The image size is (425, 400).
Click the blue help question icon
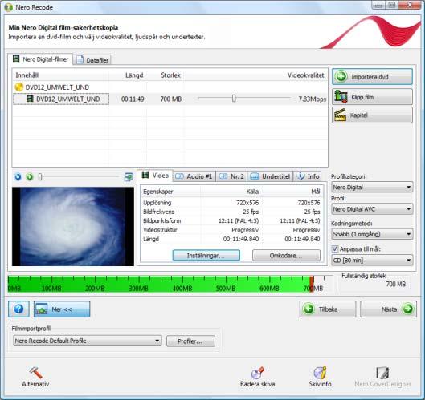(x=18, y=309)
